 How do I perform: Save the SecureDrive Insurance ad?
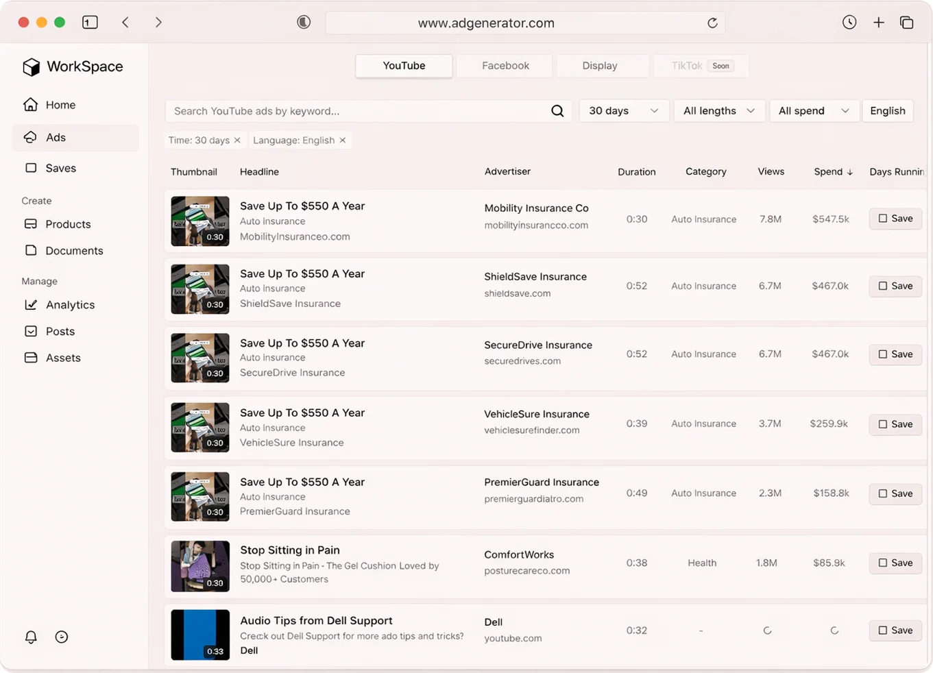895,354
